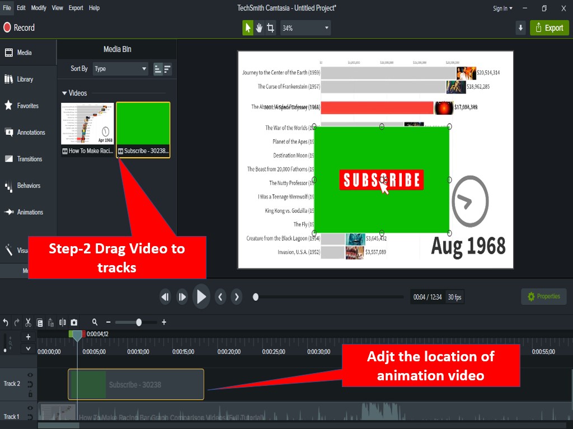Open the Help menu
The image size is (573, 429).
(x=94, y=8)
